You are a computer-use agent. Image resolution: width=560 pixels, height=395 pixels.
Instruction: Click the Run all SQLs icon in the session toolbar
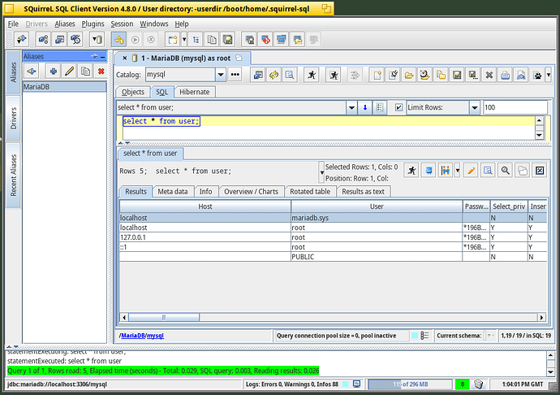334,75
